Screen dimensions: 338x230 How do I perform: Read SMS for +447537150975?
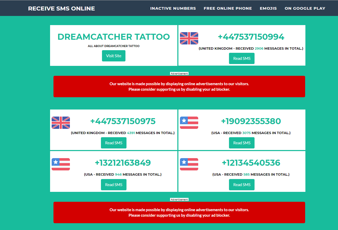(114, 143)
